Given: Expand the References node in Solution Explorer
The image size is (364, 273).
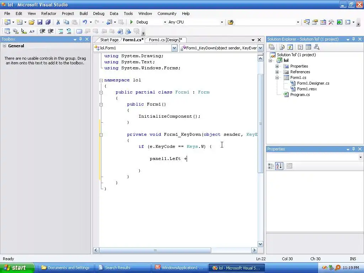Looking at the screenshot, I should click(277, 72).
